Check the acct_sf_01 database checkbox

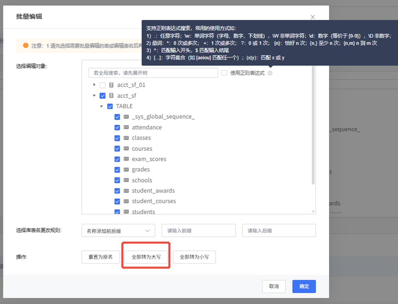[103, 85]
